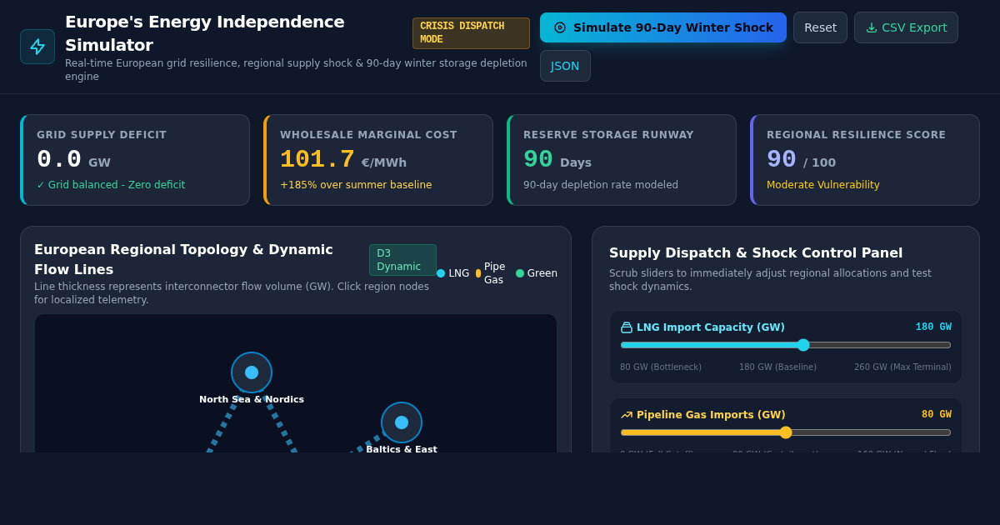
Task: Click the download icon in CSV Export
Action: pos(872,27)
